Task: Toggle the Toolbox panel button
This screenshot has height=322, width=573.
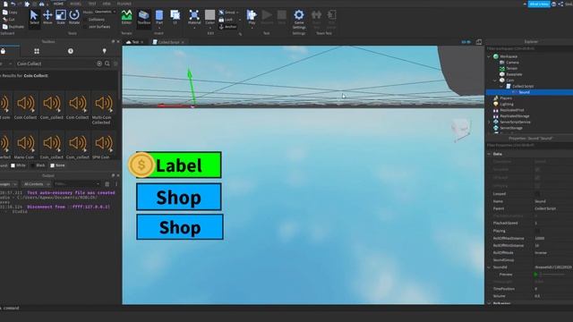Action: [143, 18]
